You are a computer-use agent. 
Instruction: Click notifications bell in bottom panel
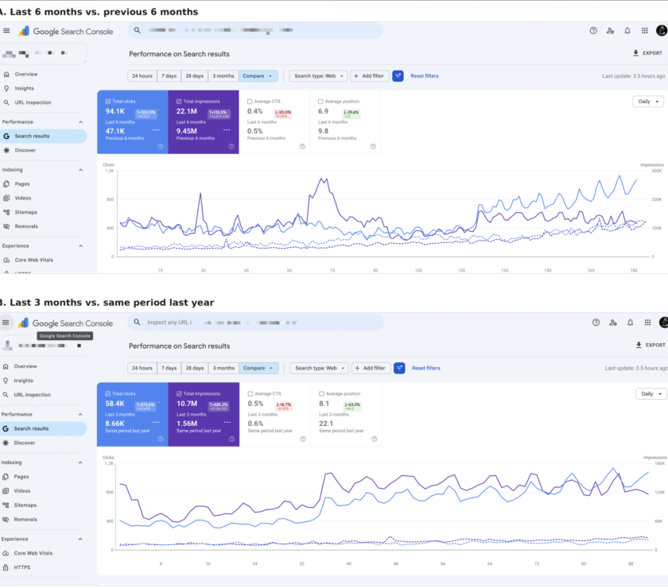630,323
